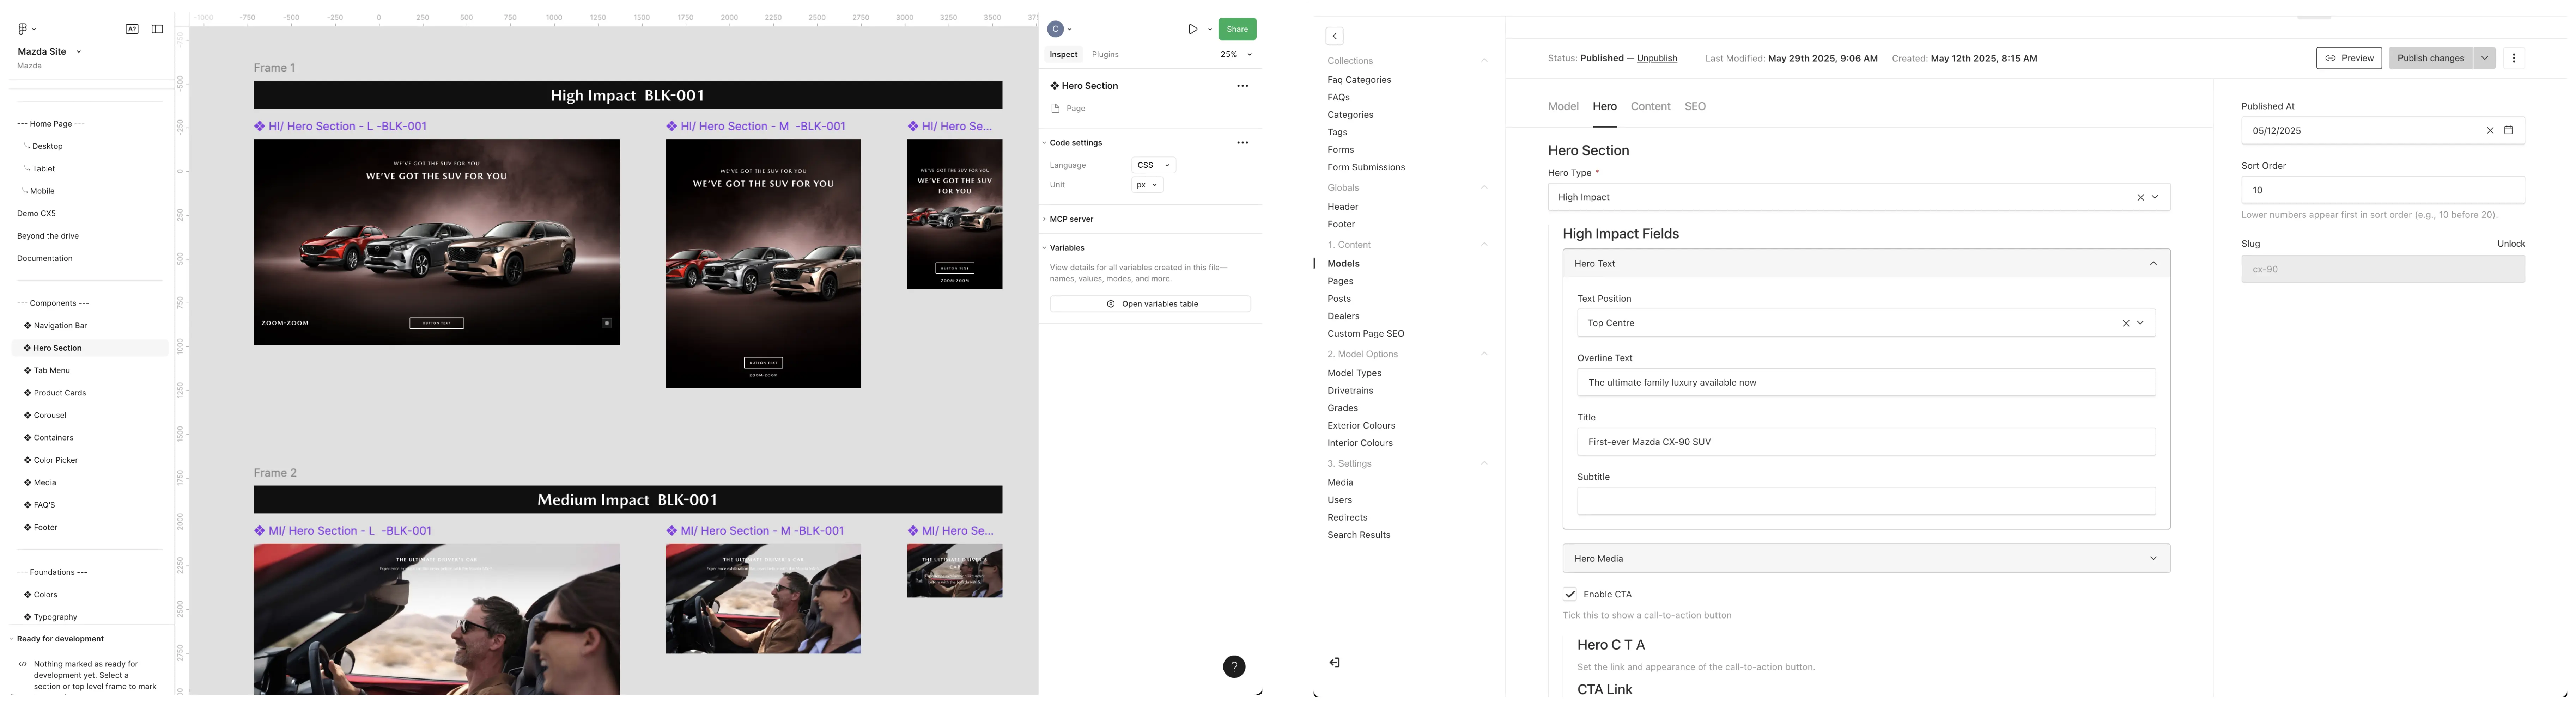Collapse the Variables section
Screen dimensions: 2576x707
click(1044, 248)
